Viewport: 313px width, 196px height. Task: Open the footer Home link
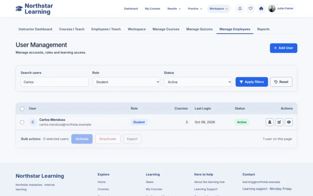[102, 182]
